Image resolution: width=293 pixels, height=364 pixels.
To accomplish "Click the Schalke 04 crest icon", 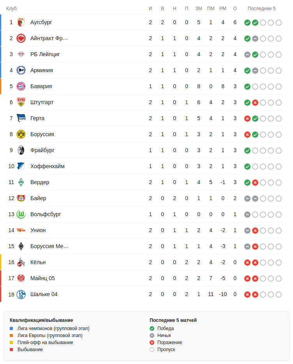I will [x=21, y=294].
